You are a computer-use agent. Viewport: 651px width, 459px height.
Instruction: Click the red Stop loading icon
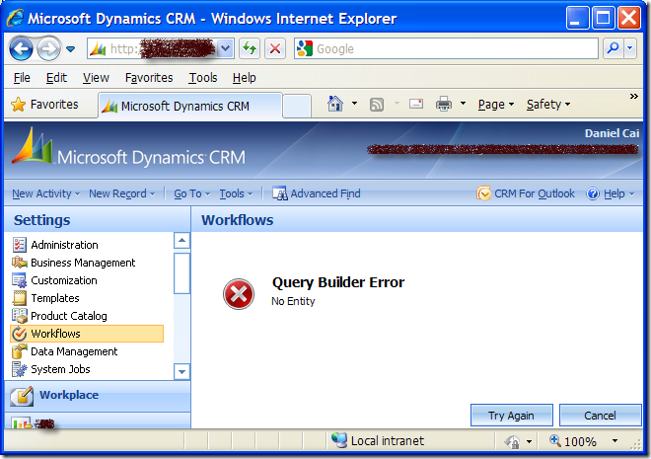tap(275, 49)
